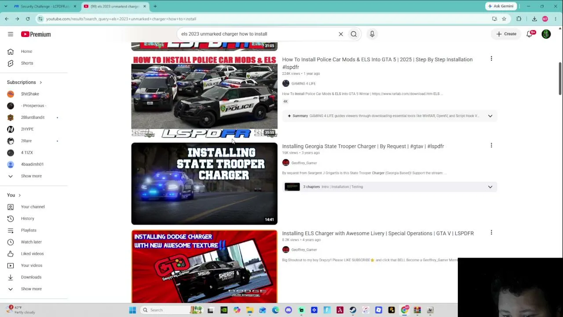Expand the Subscriptions section arrow
The image size is (563, 317).
tap(40, 82)
